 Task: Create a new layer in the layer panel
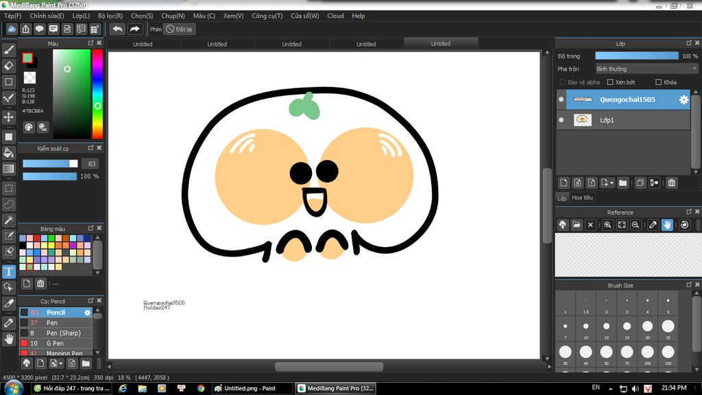pos(564,182)
